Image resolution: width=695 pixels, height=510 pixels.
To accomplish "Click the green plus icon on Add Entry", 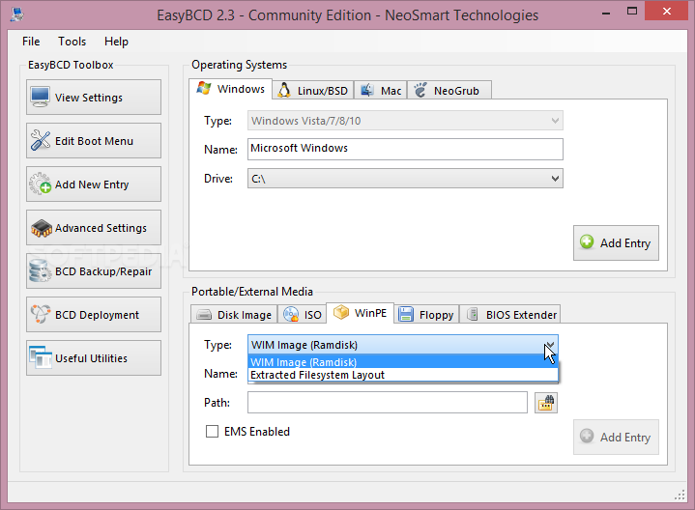I will click(x=587, y=241).
